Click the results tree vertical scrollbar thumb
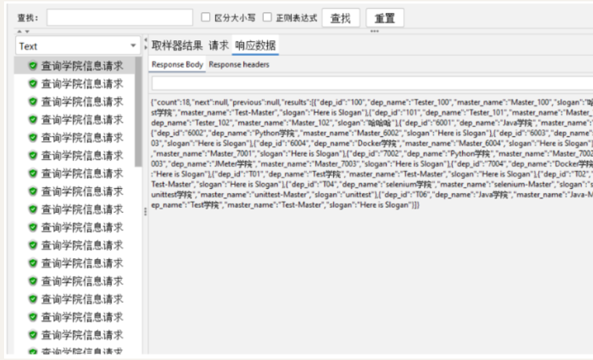Screen dimensions: 593x360 tap(138, 112)
